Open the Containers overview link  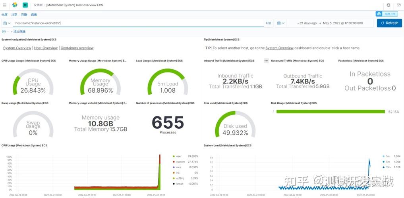click(77, 48)
